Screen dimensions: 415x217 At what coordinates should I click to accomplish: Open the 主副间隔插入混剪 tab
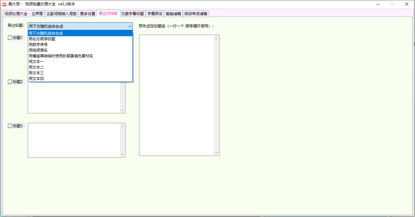[61, 14]
